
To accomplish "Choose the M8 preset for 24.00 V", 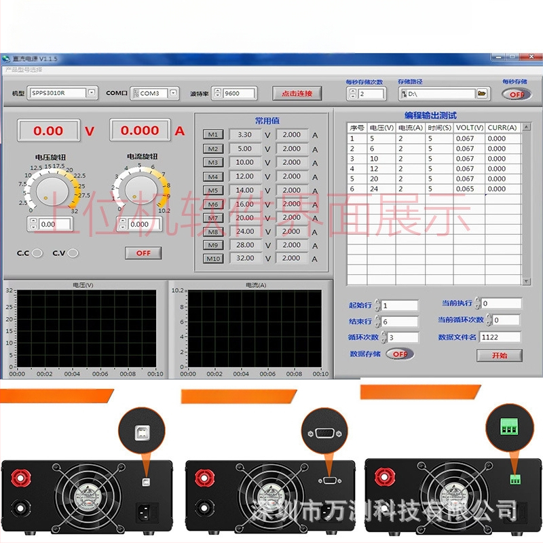I will pyautogui.click(x=212, y=231).
